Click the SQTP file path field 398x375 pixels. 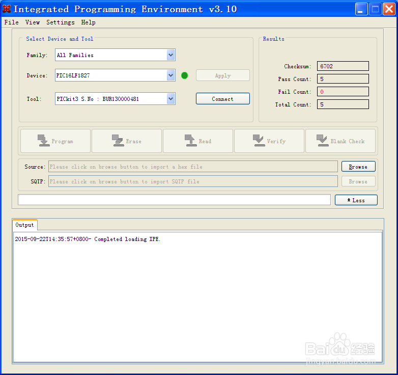193,181
